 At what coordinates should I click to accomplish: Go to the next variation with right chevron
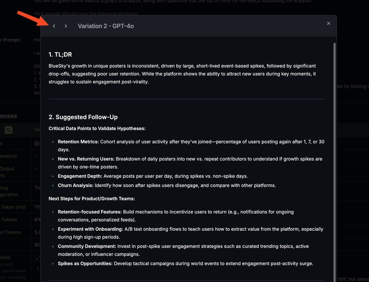pos(66,26)
